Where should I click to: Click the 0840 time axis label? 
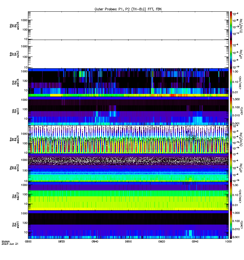coord(95,241)
